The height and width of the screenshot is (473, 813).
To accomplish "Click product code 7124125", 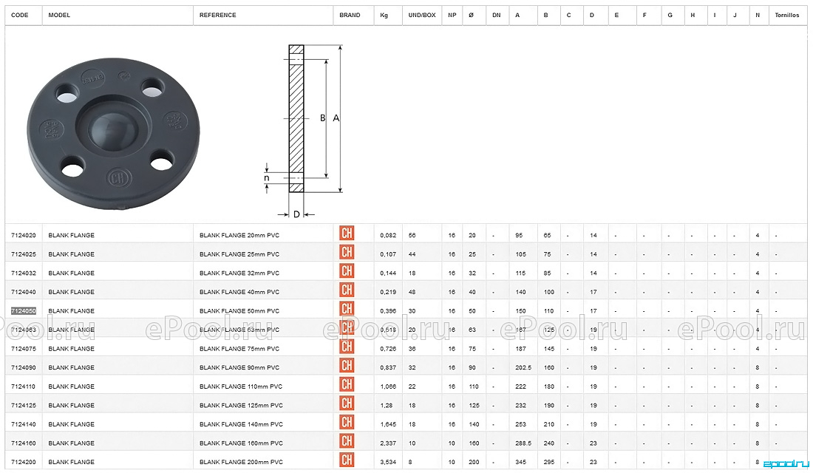I will click(x=24, y=406).
